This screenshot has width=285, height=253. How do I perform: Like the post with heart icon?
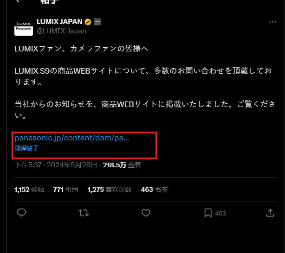[x=146, y=213]
